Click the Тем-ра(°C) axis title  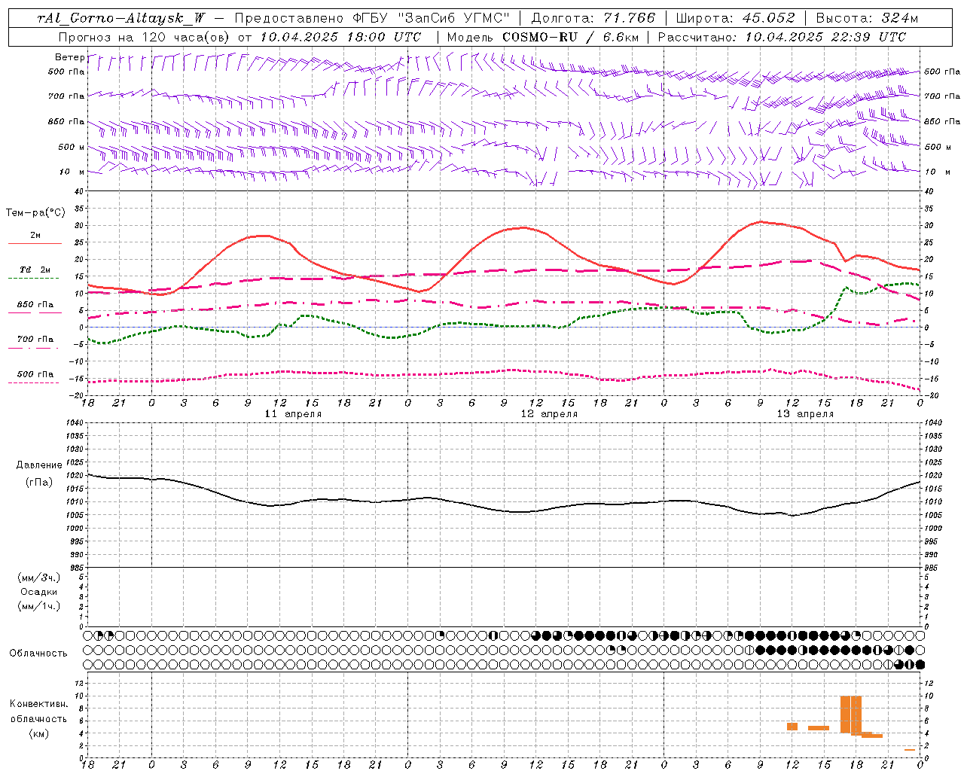[35, 213]
